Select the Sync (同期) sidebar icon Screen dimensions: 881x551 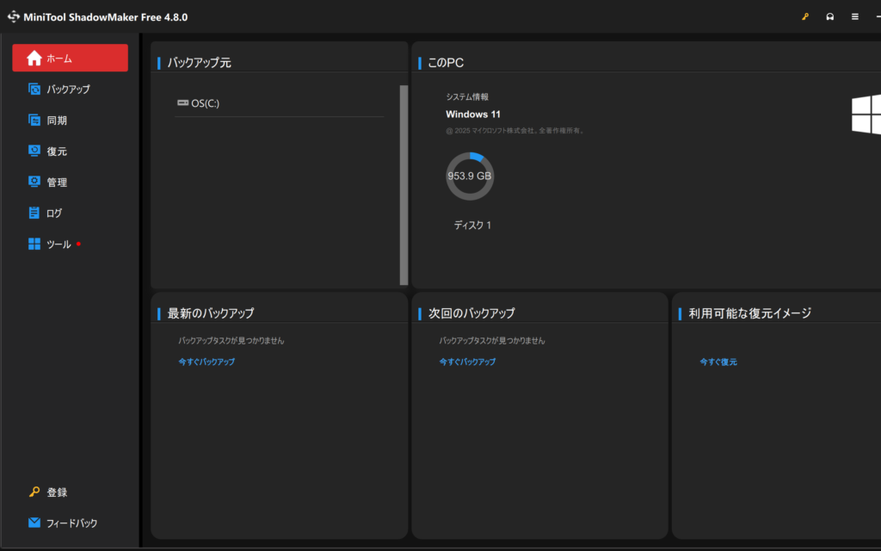[x=34, y=121]
